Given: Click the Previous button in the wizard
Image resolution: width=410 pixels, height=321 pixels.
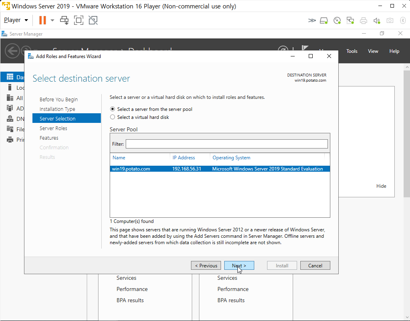Looking at the screenshot, I should (x=206, y=266).
